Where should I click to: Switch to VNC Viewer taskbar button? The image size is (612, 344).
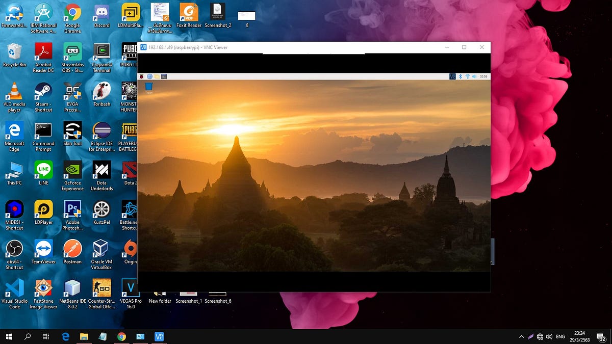point(159,336)
